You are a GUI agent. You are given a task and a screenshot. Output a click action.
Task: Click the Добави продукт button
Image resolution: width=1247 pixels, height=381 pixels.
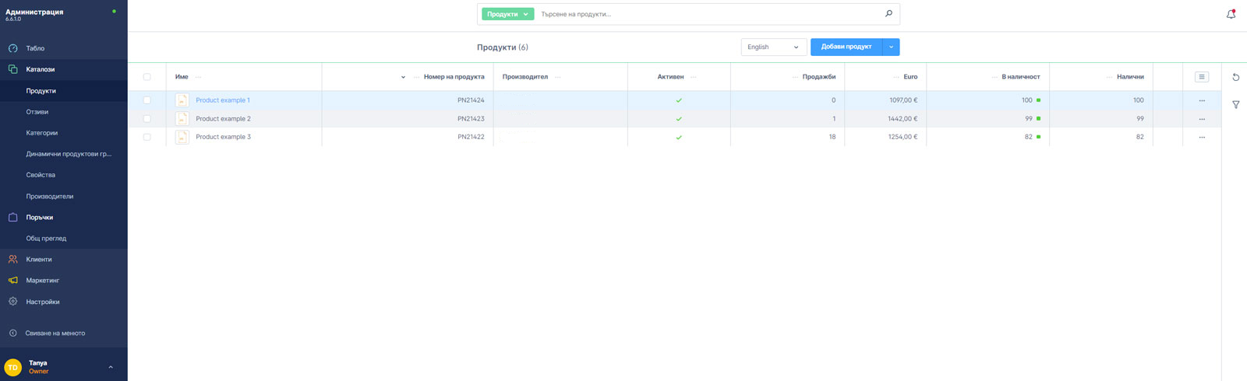pyautogui.click(x=846, y=47)
